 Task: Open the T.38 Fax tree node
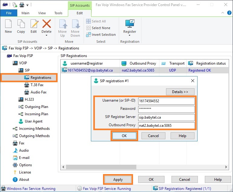tap(34, 85)
